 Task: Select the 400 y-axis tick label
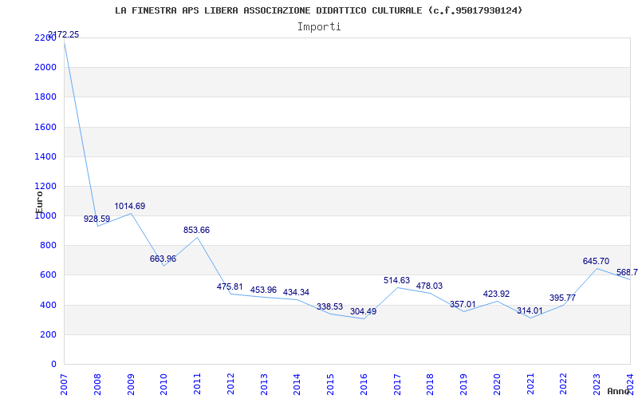pos(49,305)
